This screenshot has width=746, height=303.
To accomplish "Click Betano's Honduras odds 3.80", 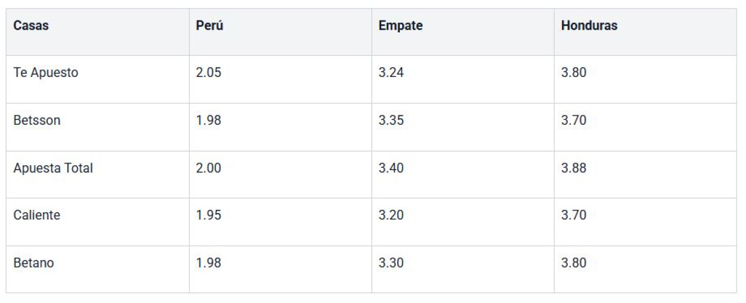I will point(573,263).
